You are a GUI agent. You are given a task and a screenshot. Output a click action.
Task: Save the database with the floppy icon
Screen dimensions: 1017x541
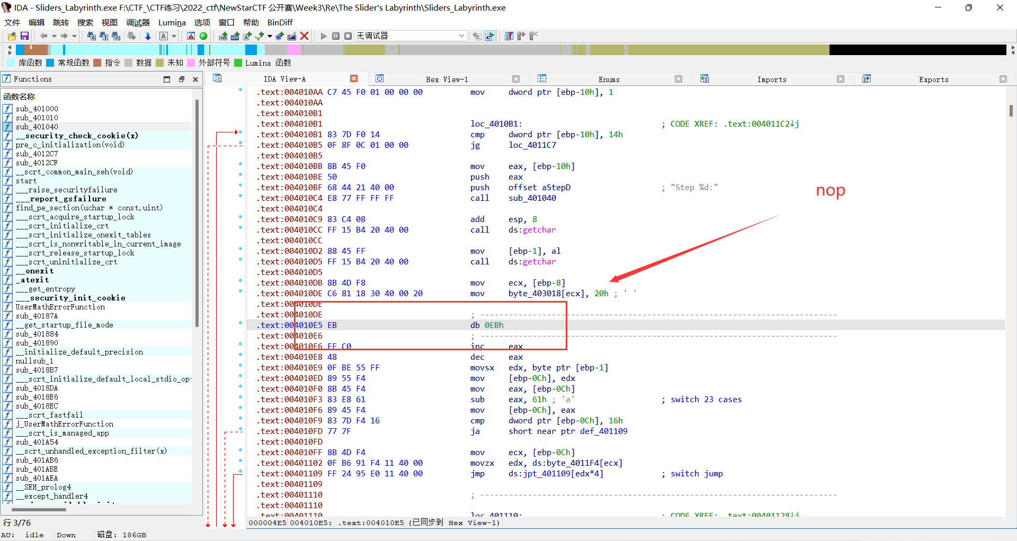pyautogui.click(x=24, y=36)
